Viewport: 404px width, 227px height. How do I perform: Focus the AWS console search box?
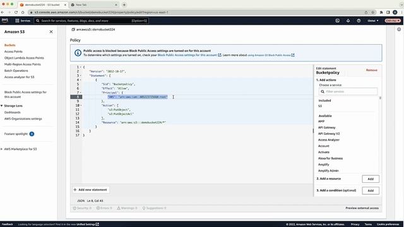(92, 21)
